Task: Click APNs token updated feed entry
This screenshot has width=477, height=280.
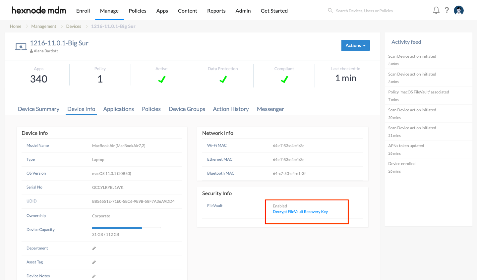Action: (406, 146)
